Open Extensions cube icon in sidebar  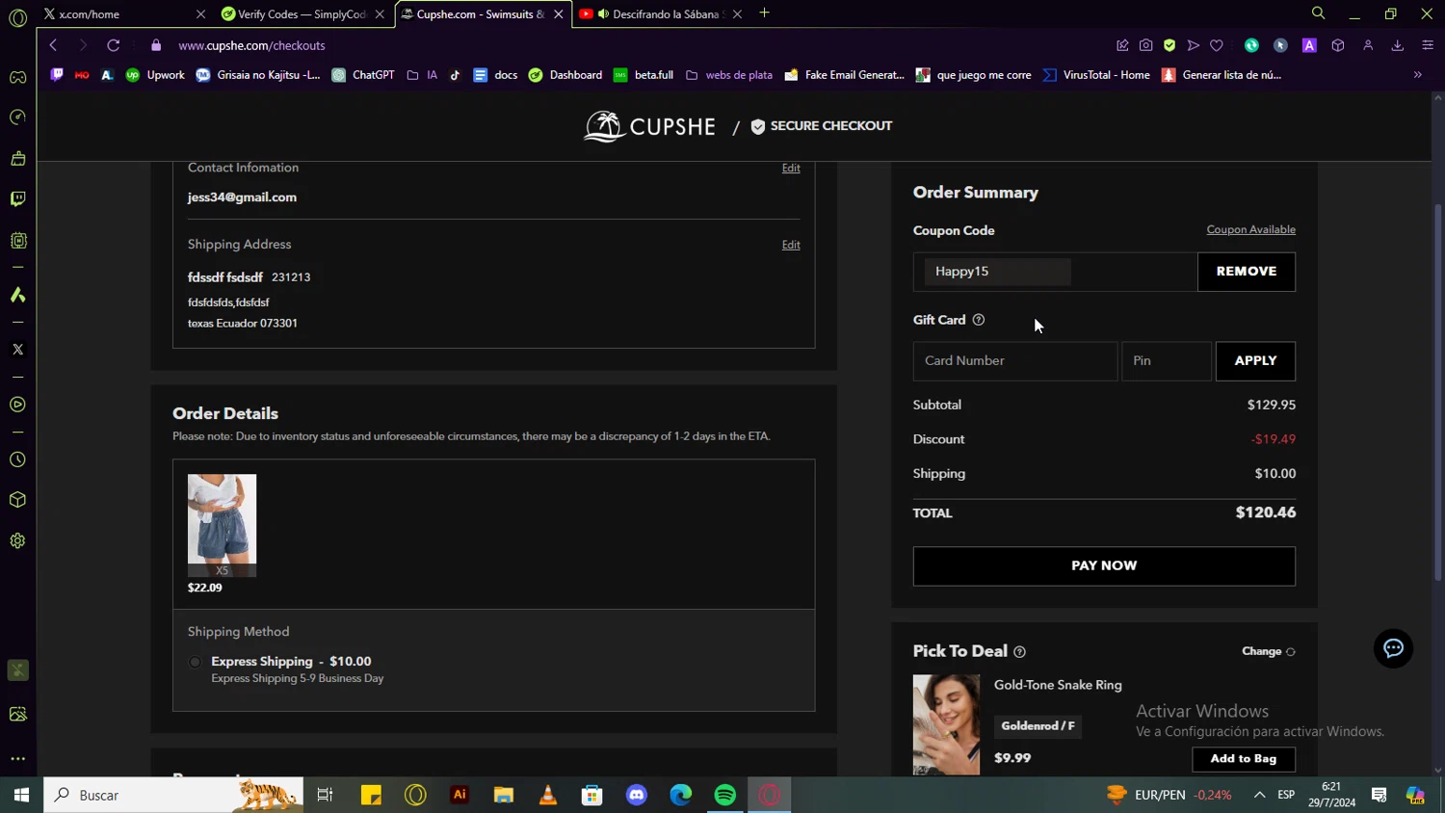coord(17,500)
